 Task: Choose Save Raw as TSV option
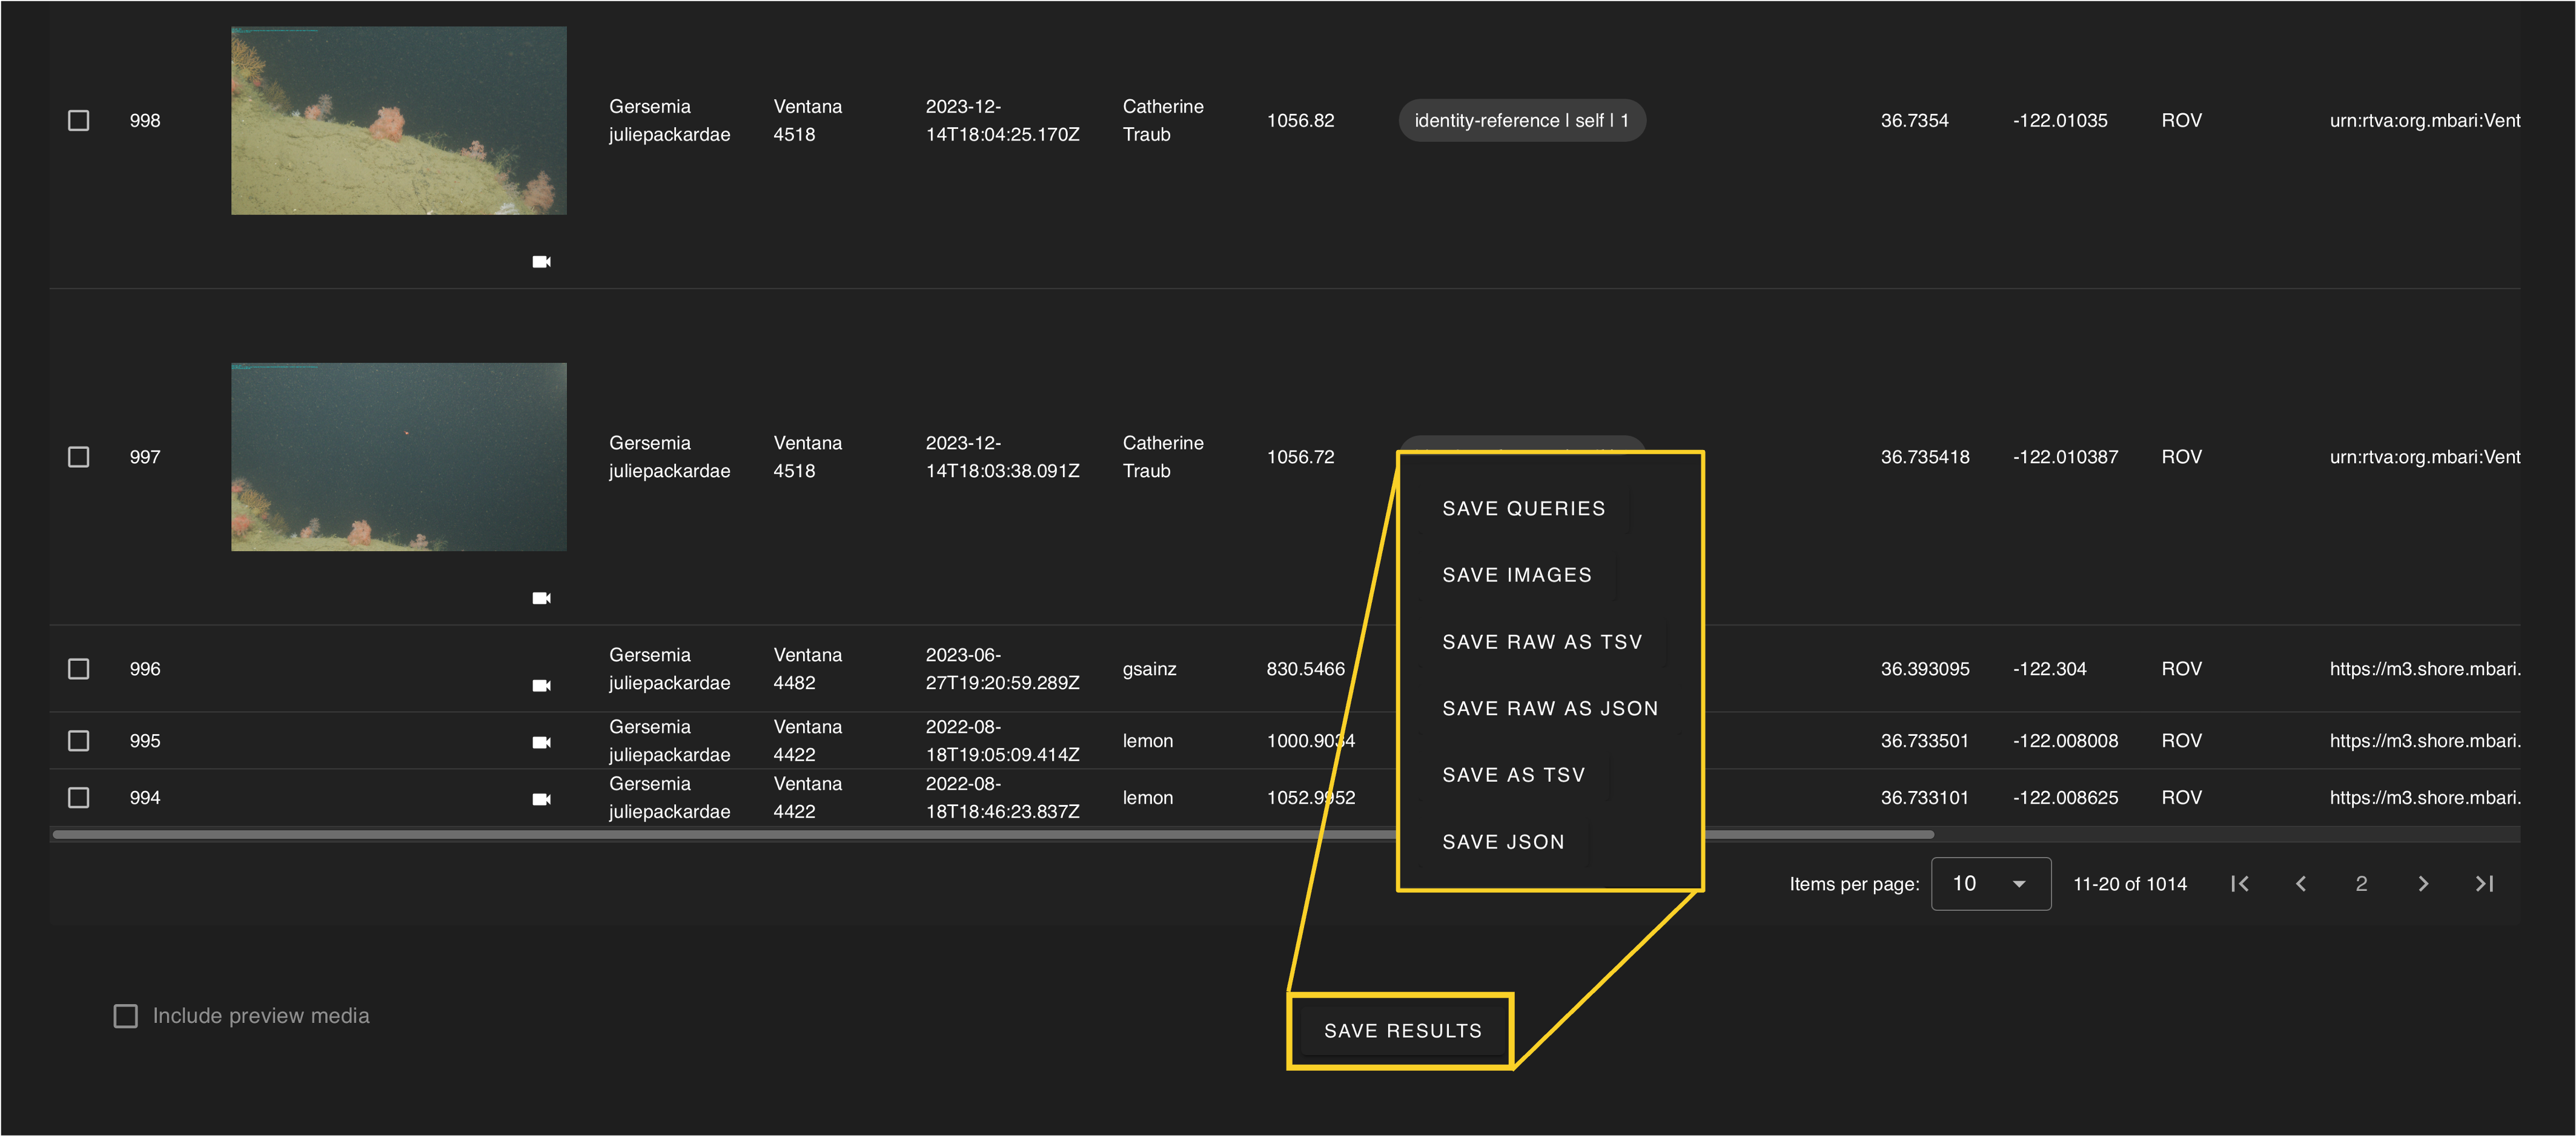pos(1541,642)
